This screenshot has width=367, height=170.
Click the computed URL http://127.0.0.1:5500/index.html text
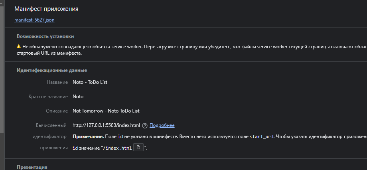pos(106,125)
